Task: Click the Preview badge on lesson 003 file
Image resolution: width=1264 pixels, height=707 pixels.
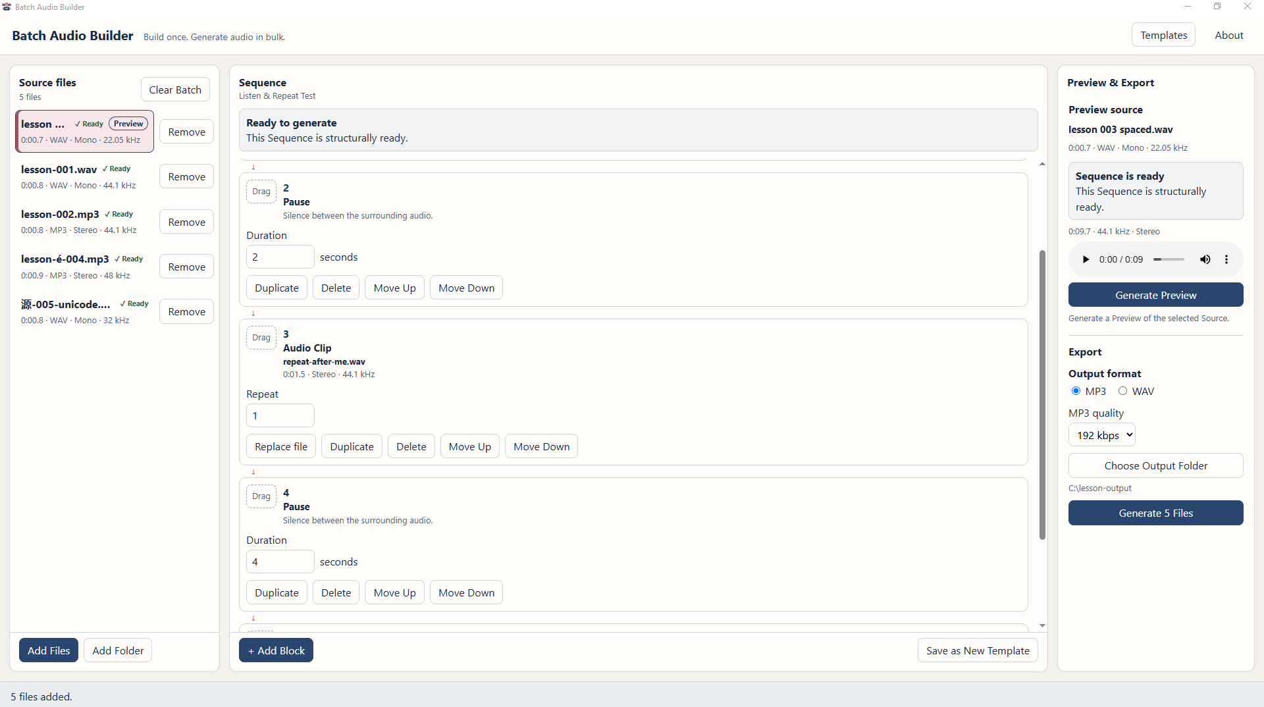Action: tap(128, 124)
